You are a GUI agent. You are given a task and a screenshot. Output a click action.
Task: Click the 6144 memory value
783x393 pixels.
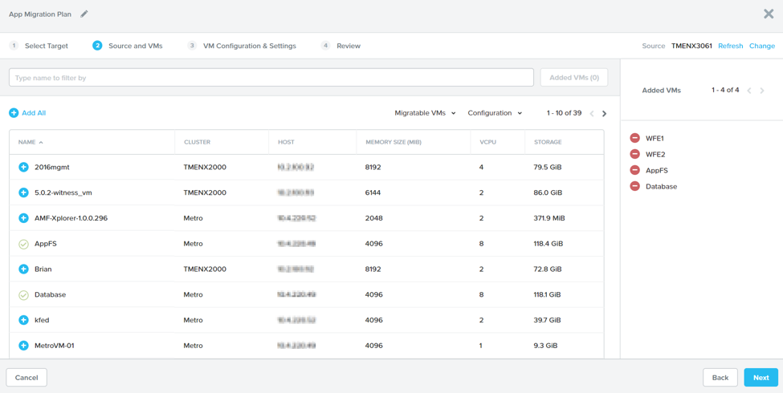tap(373, 192)
